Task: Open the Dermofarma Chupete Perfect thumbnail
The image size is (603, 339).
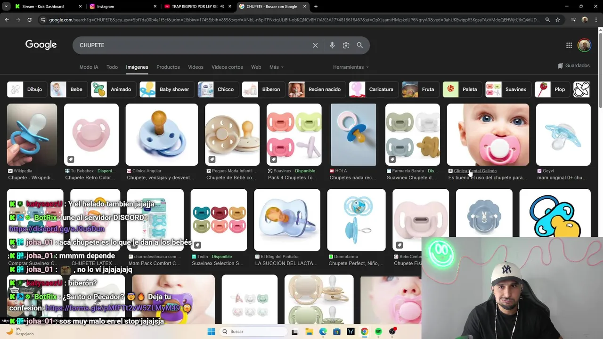Action: (356, 220)
